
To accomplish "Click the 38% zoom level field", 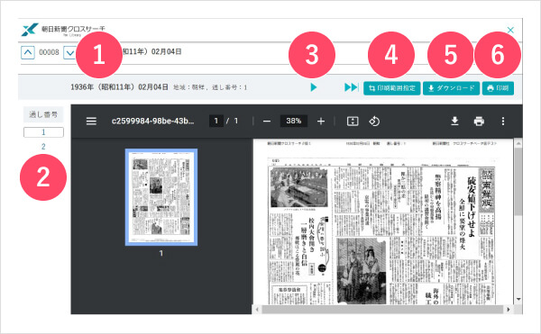I will coord(294,122).
